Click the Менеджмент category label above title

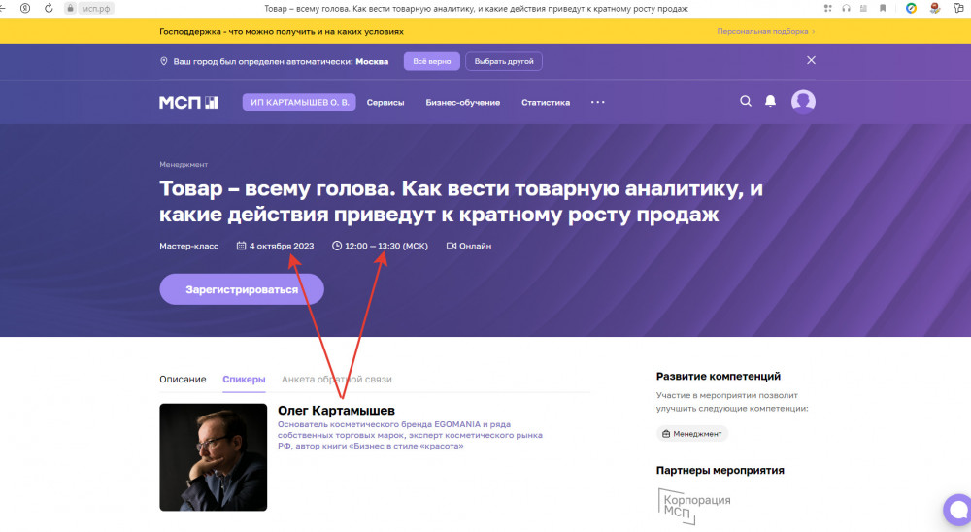point(184,165)
